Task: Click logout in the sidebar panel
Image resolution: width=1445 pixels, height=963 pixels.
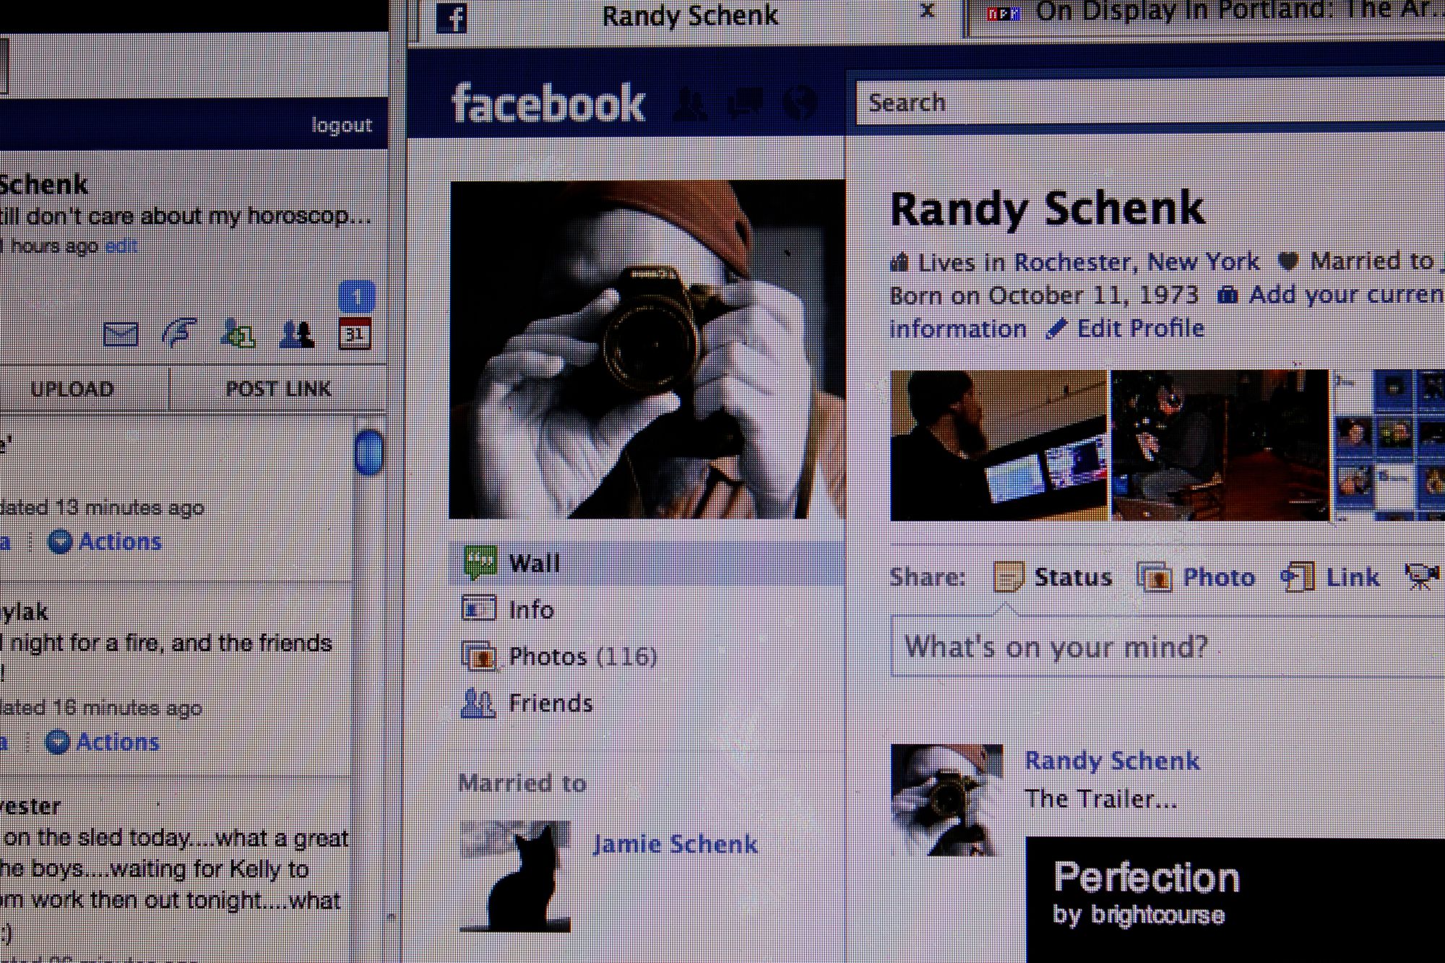Action: click(341, 125)
